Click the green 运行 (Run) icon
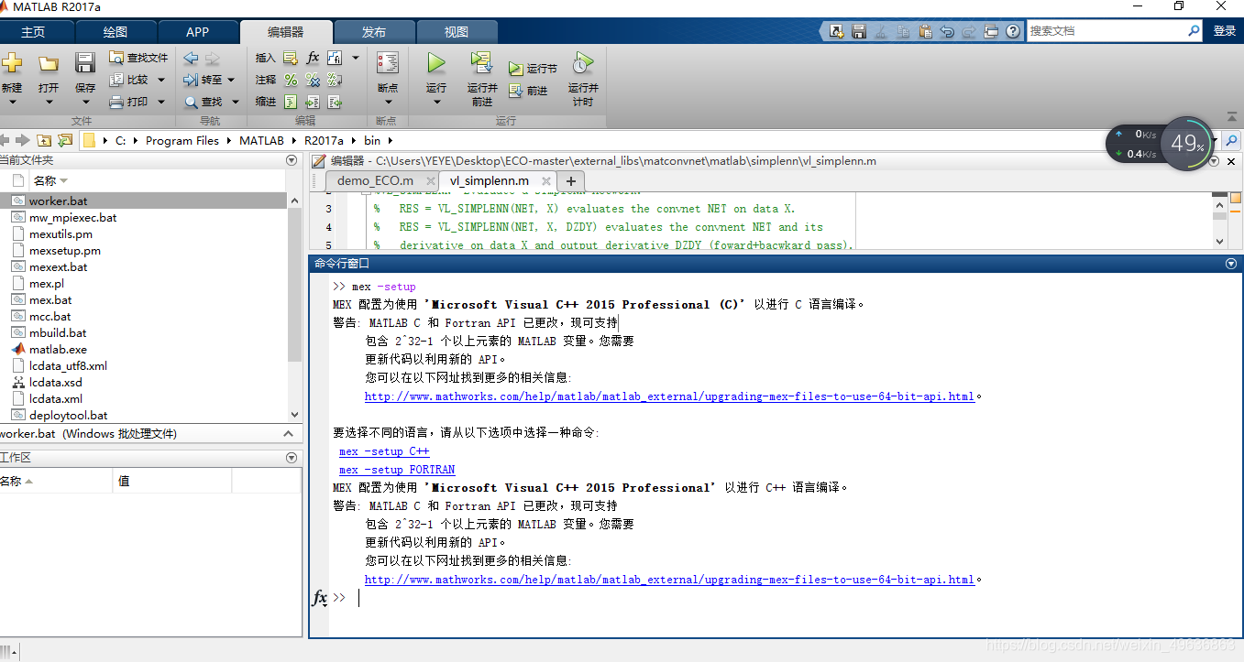The width and height of the screenshot is (1244, 662). (436, 63)
